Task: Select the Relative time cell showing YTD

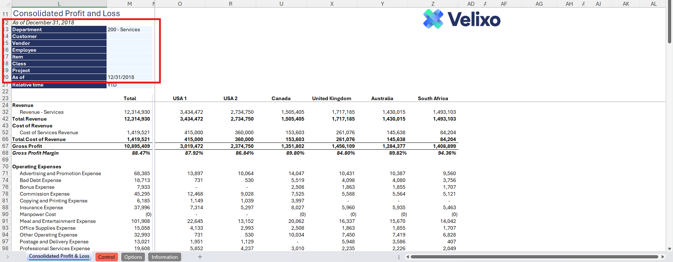Action: [130, 85]
